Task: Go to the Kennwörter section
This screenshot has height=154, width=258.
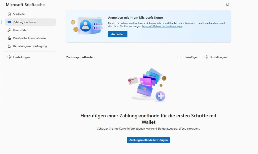Action: (20, 30)
